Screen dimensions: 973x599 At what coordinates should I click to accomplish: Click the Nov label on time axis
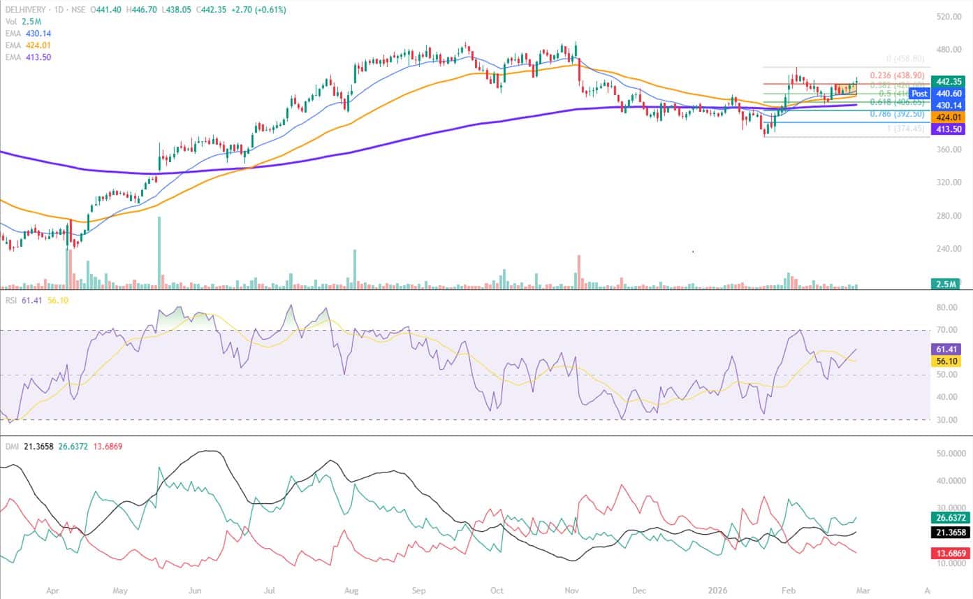point(572,590)
